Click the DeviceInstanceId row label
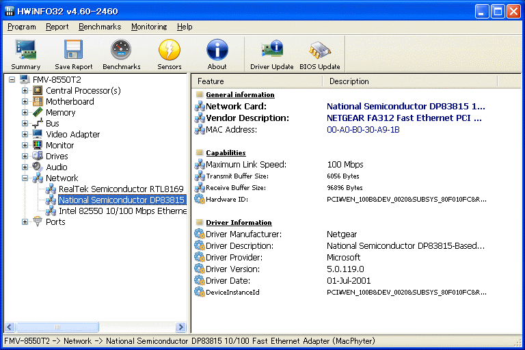This screenshot has height=350, width=525. coord(232,293)
